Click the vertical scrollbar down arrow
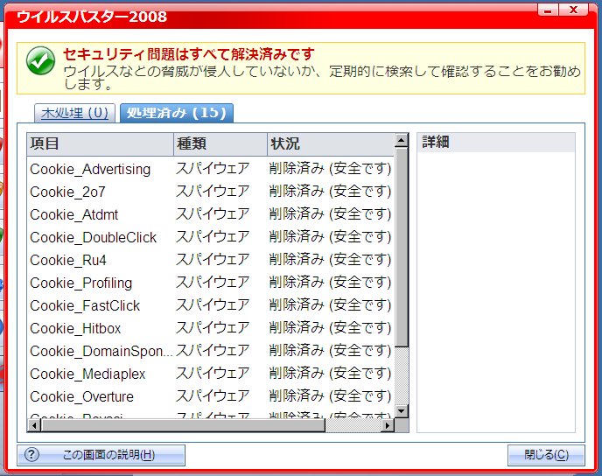The image size is (602, 476). click(401, 411)
